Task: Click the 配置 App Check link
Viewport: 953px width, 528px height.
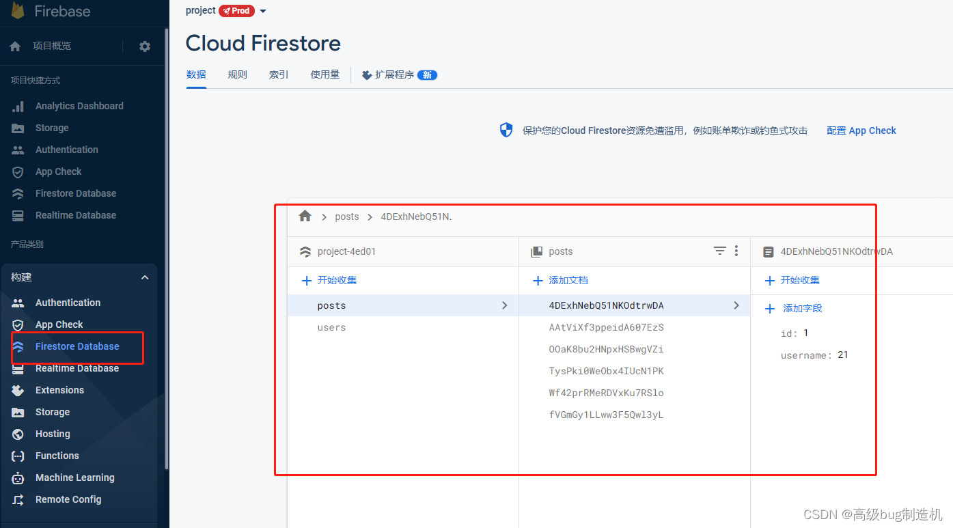Action: tap(861, 130)
